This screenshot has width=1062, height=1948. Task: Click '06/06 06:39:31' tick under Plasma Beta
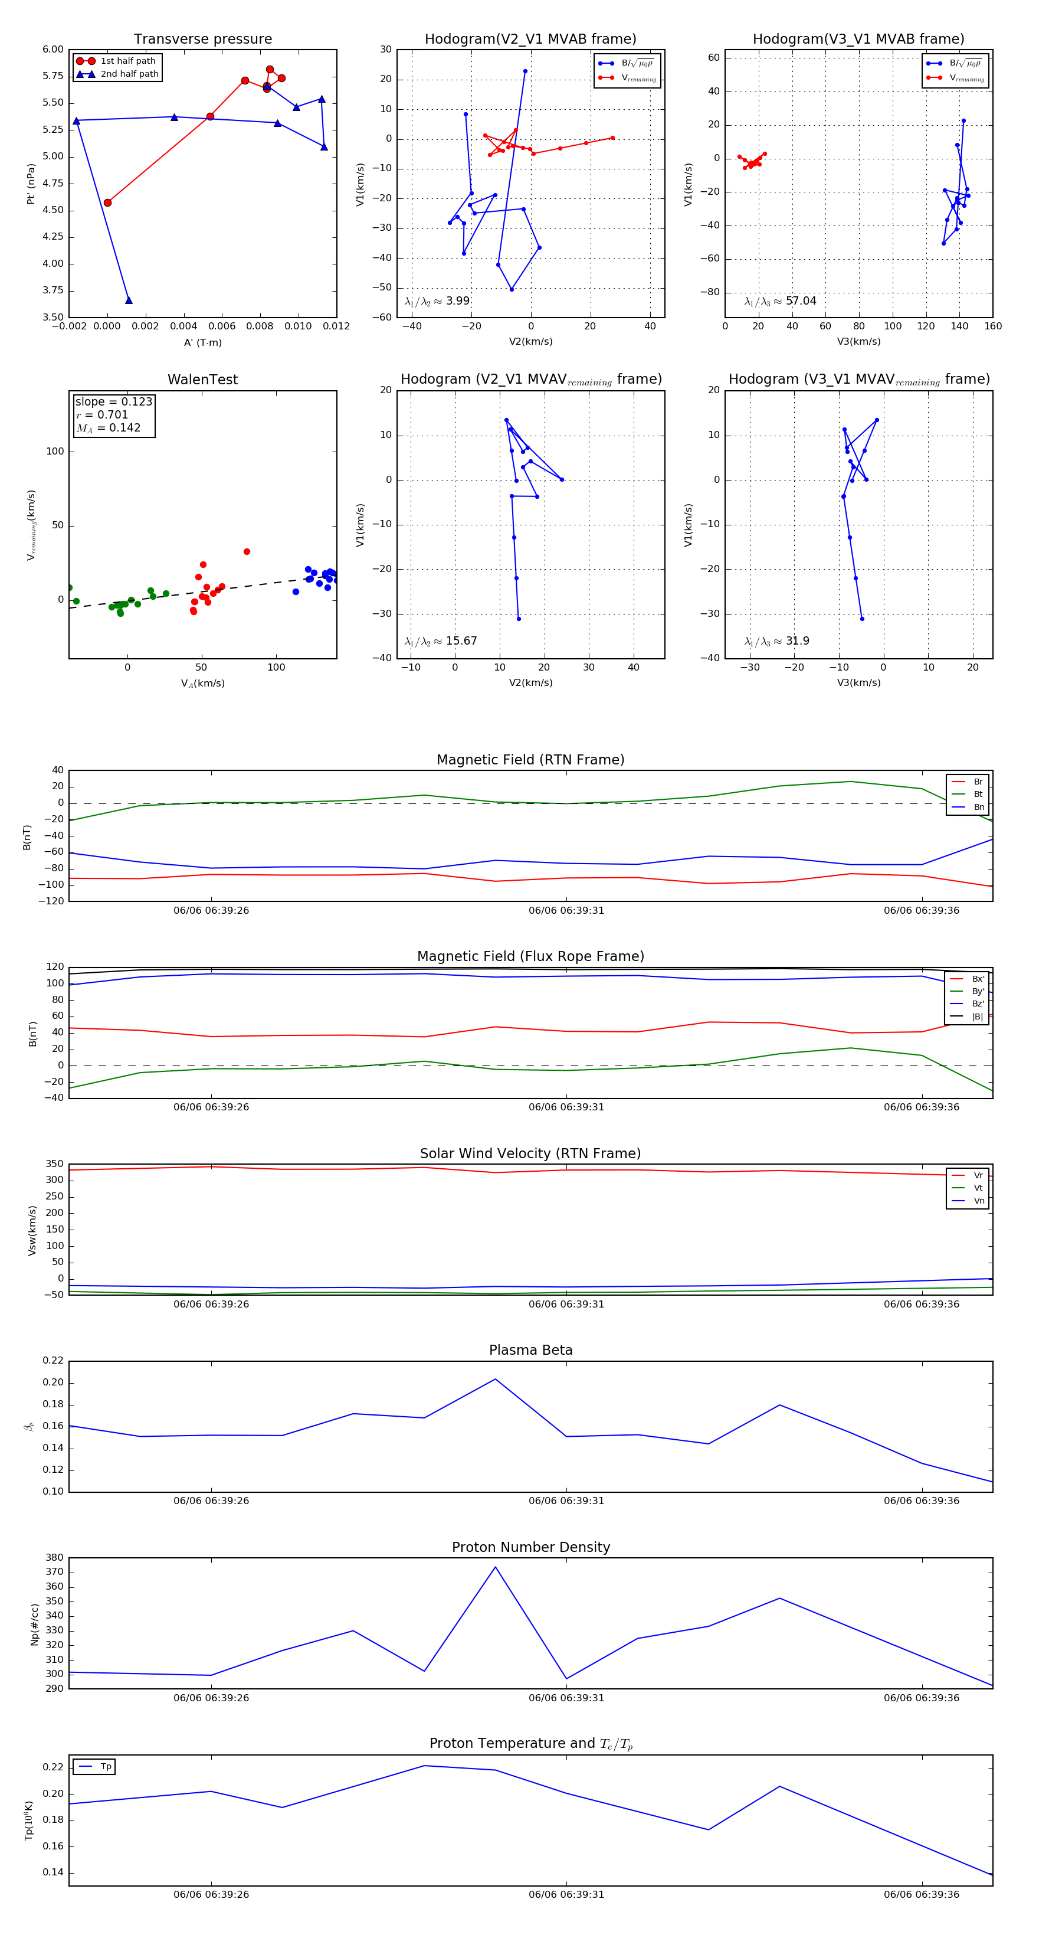pyautogui.click(x=566, y=1501)
